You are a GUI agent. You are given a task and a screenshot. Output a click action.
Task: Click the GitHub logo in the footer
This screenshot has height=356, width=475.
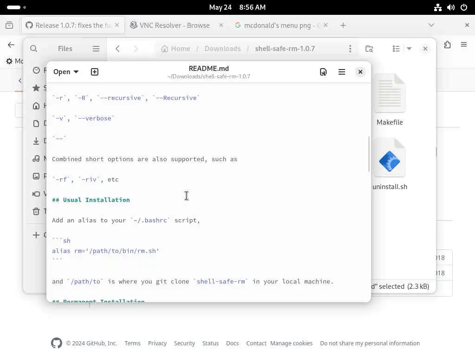(x=56, y=343)
